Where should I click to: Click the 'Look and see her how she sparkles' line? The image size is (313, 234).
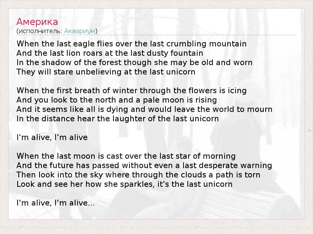124,184
